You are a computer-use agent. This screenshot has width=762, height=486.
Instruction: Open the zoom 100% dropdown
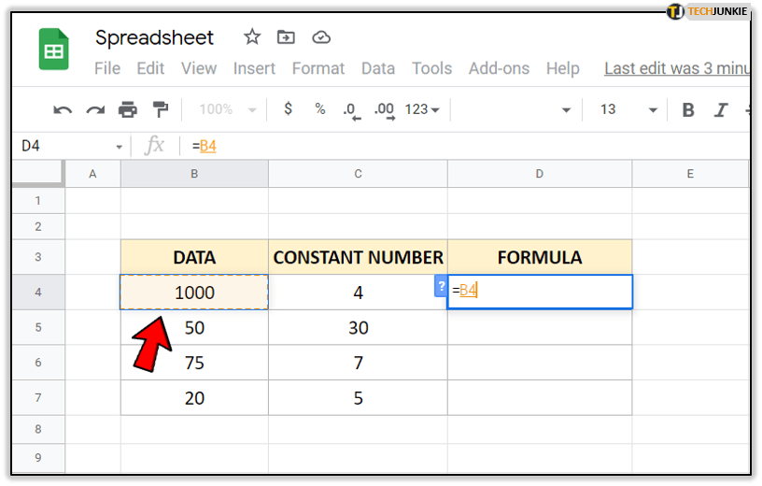227,109
